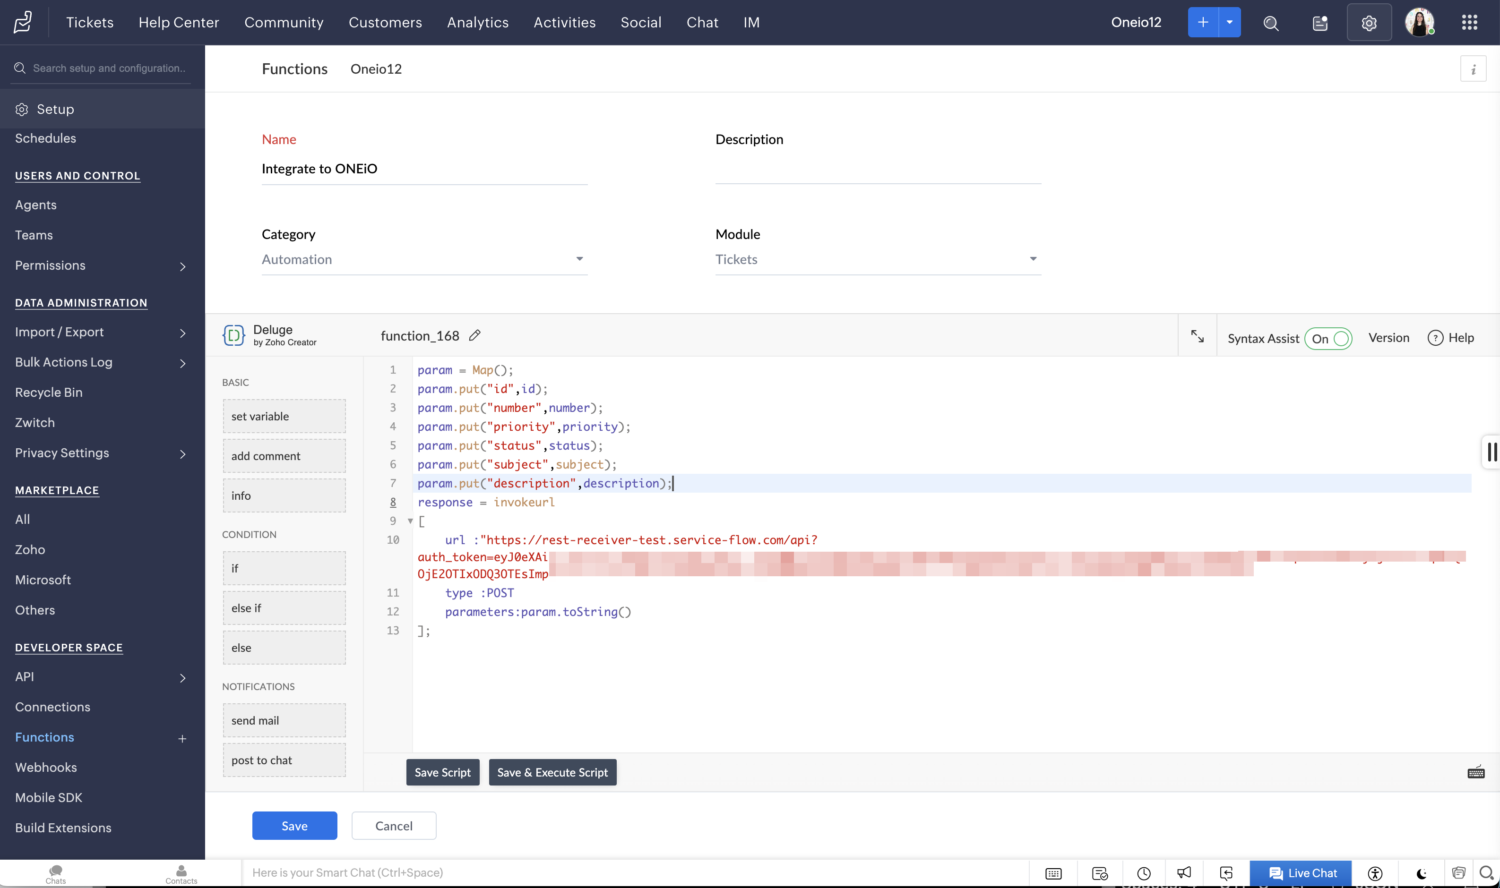Open the Contacts icon in bottom bar
This screenshot has width=1500, height=888.
tap(181, 874)
